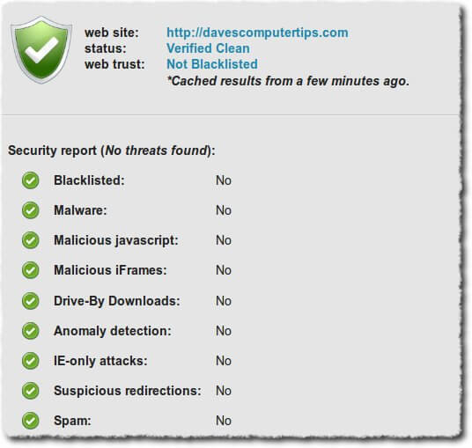Click the Blacklisted label
The width and height of the screenshot is (472, 448).
coord(89,180)
